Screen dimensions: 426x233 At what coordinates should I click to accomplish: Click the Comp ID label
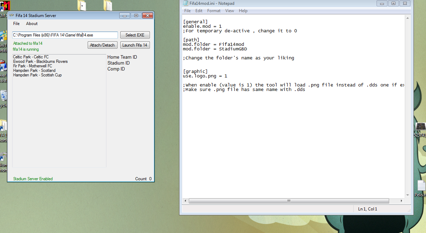(116, 69)
